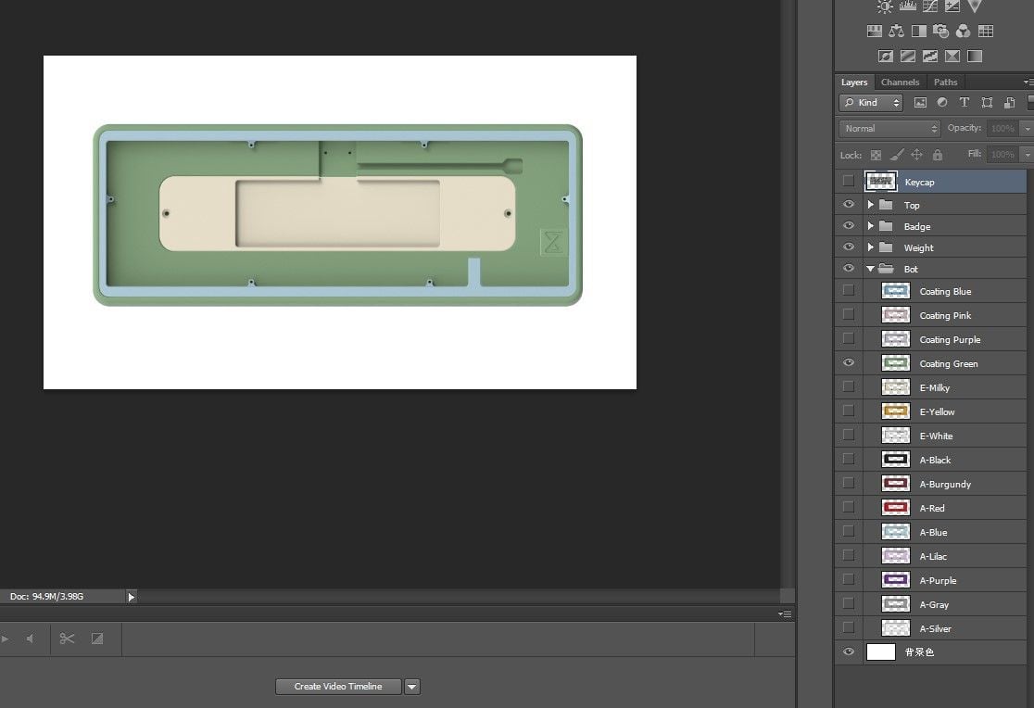Add a Black & White adjustment
This screenshot has width=1034, height=708.
(918, 31)
